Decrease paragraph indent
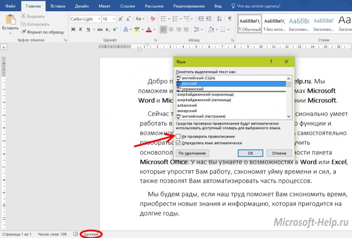 pos(201,19)
